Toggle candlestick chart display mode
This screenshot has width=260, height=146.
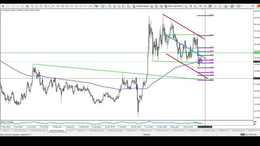pos(191,6)
